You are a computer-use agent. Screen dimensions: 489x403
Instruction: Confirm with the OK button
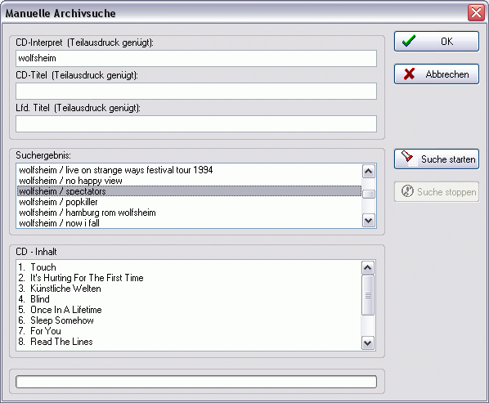pyautogui.click(x=437, y=41)
